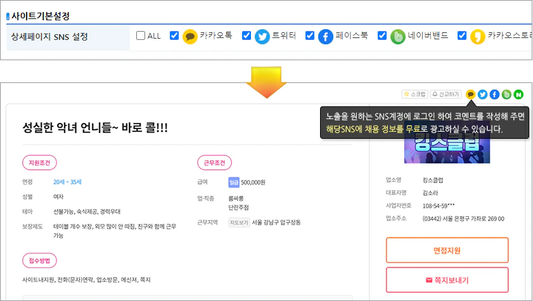Click the 업소명 value 킹스클럽
The image size is (533, 301).
click(433, 180)
